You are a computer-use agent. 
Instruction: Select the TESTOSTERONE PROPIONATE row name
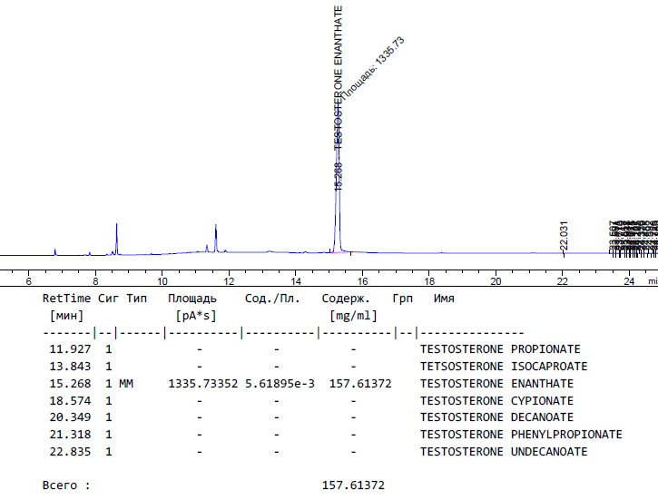(x=500, y=349)
